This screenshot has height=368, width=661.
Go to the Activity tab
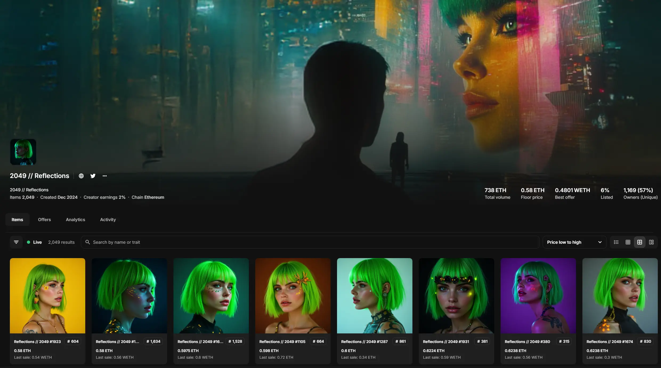(108, 220)
